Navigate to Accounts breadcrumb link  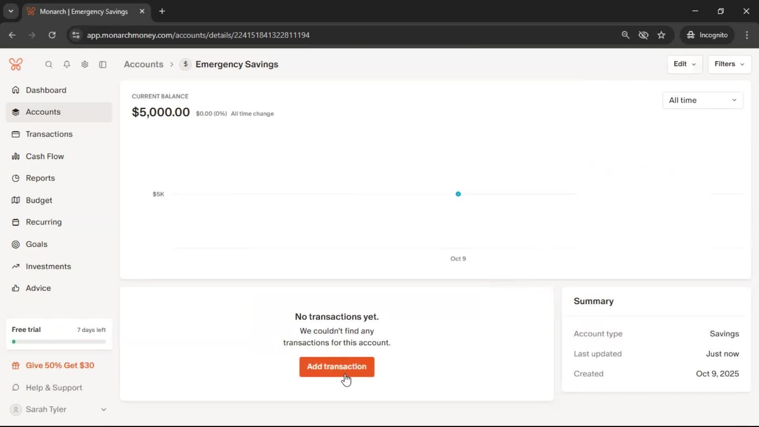(x=143, y=64)
